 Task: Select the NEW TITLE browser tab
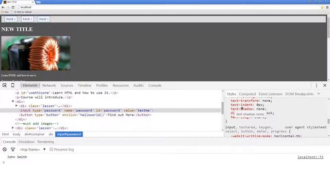point(19,2)
